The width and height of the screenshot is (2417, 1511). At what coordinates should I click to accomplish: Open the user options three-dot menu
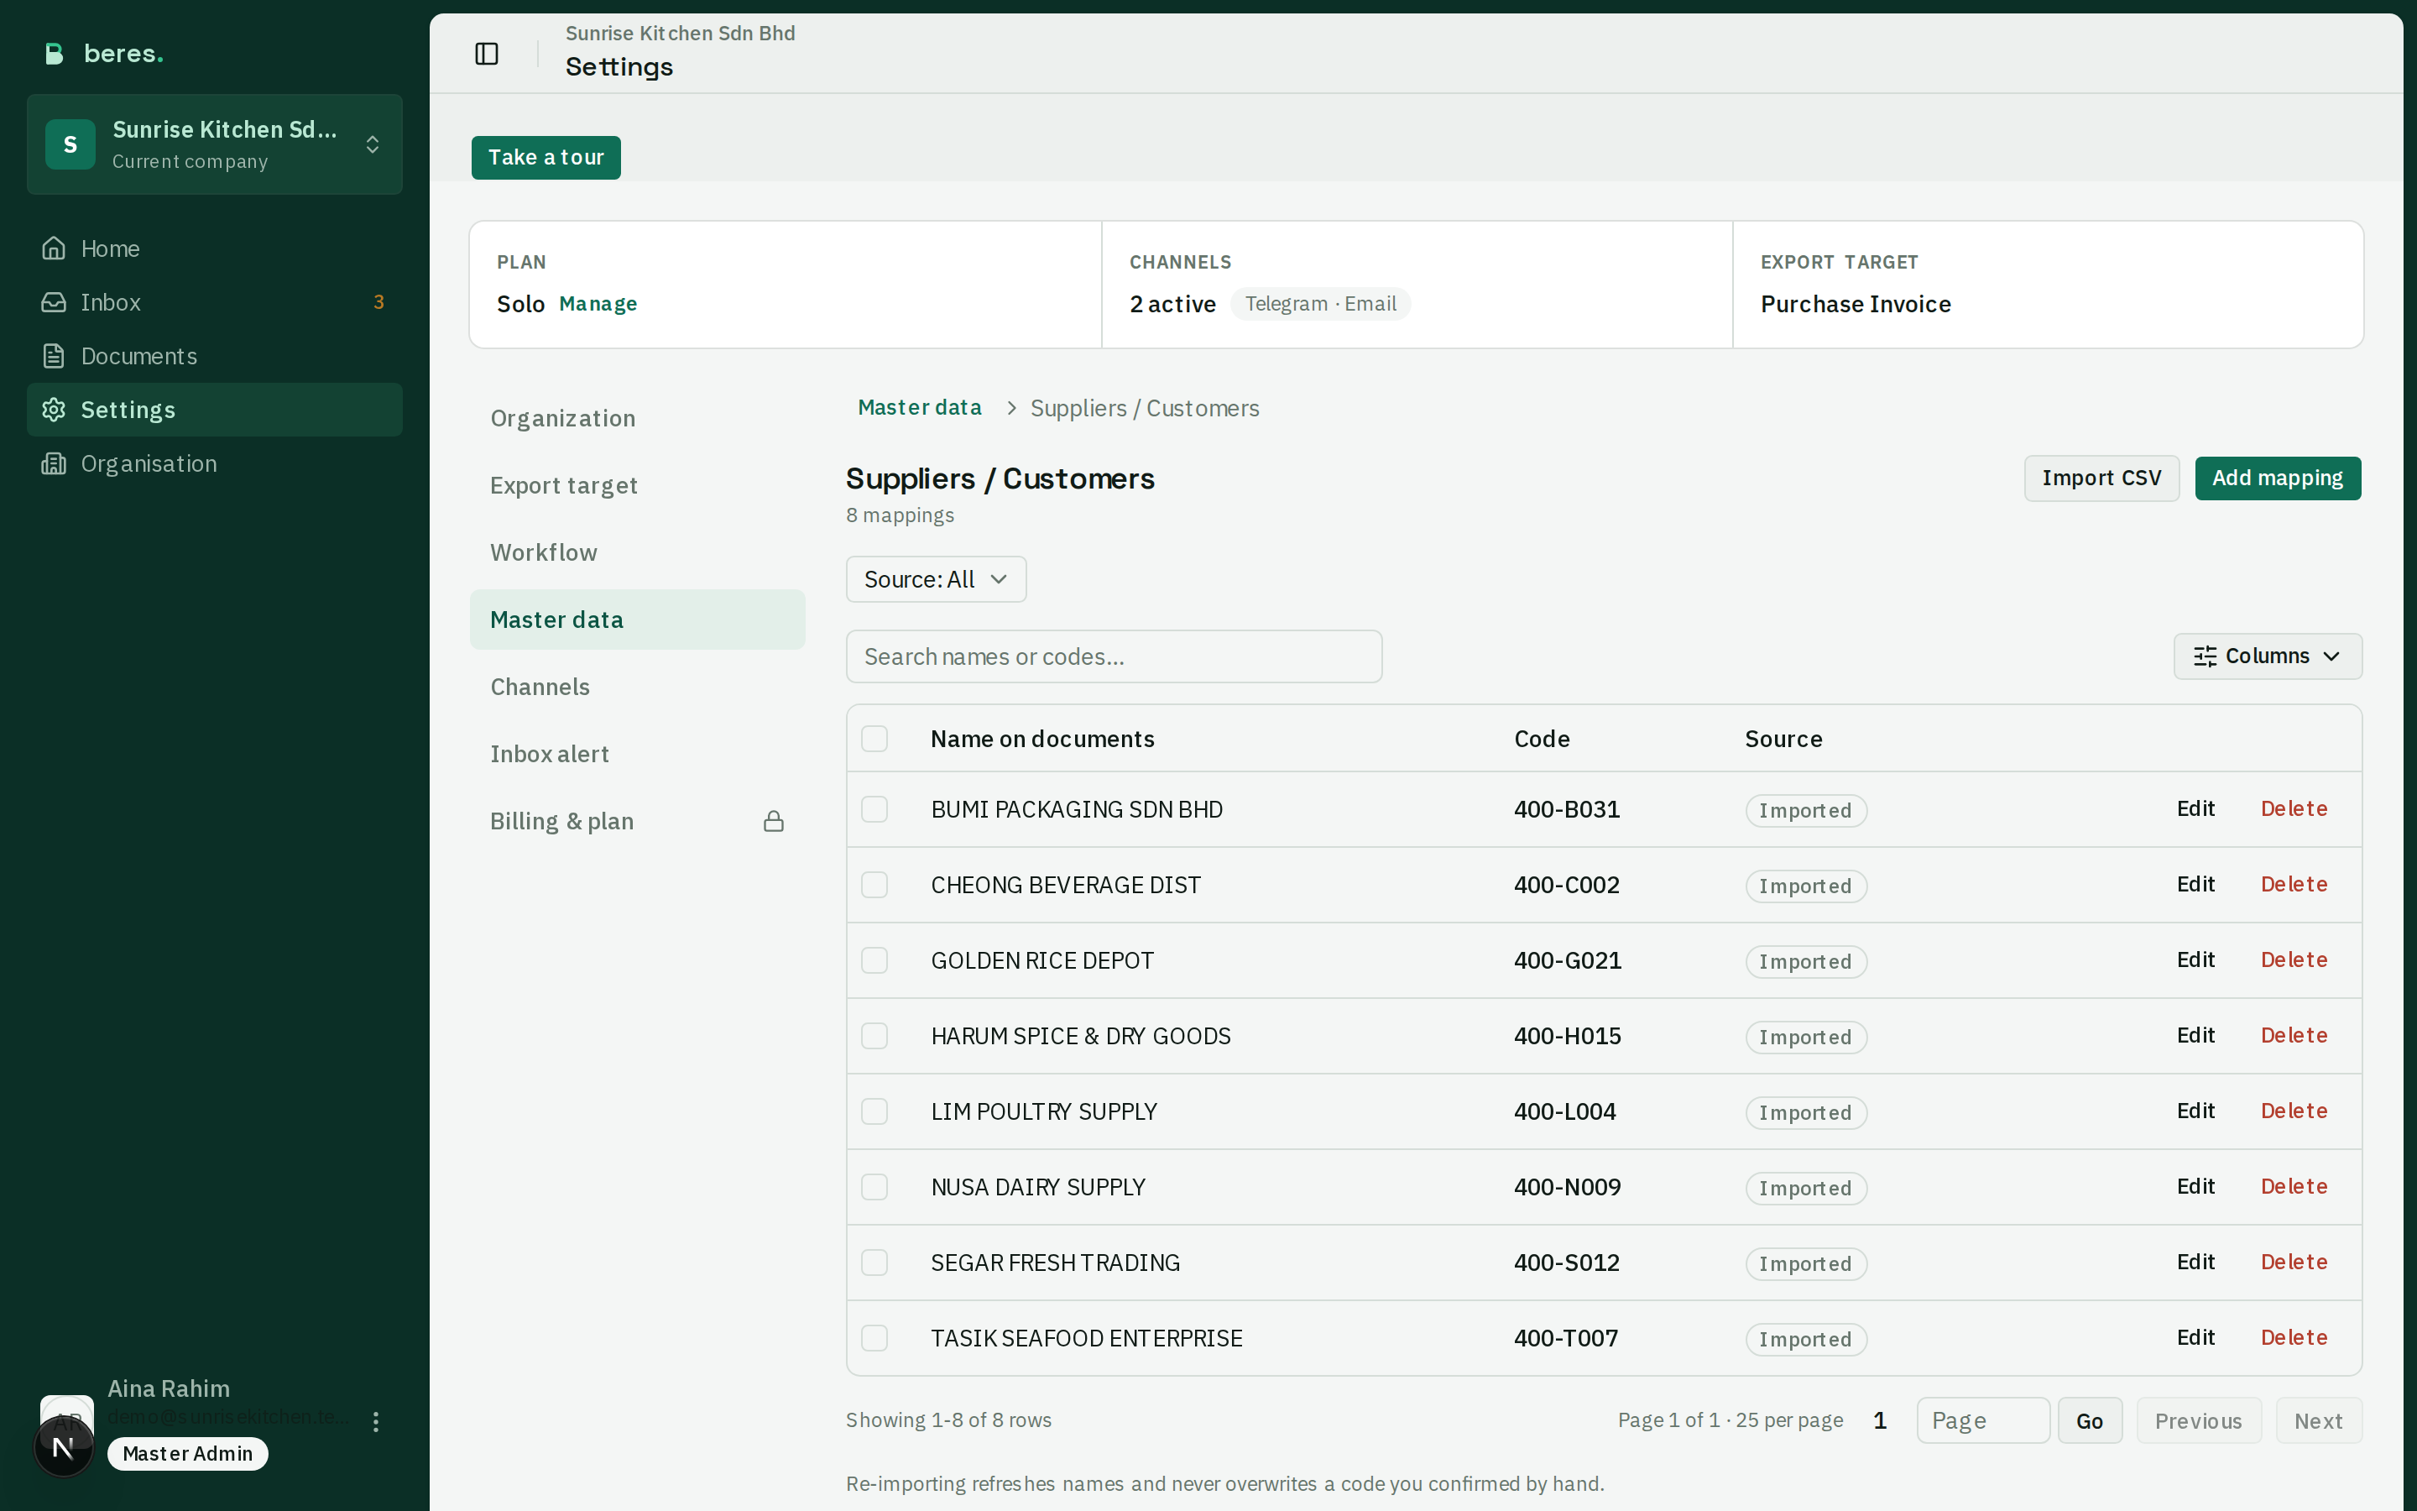coord(375,1421)
